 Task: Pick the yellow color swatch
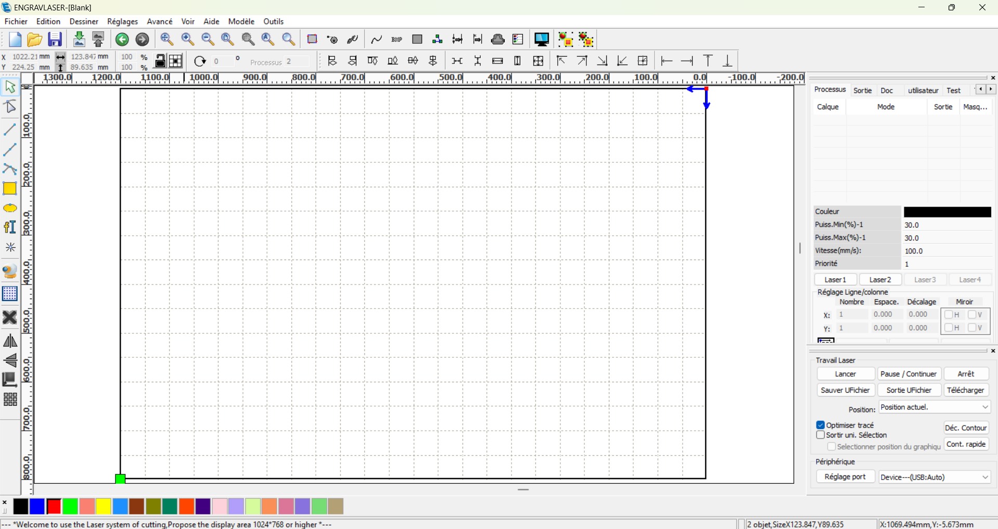coord(104,506)
